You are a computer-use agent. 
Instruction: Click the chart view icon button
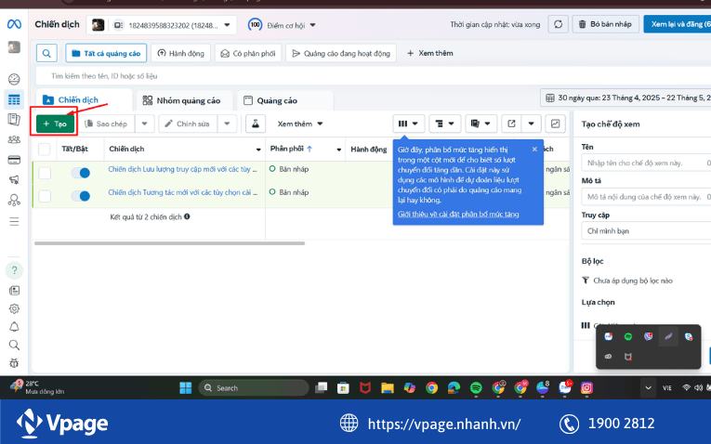tap(555, 124)
